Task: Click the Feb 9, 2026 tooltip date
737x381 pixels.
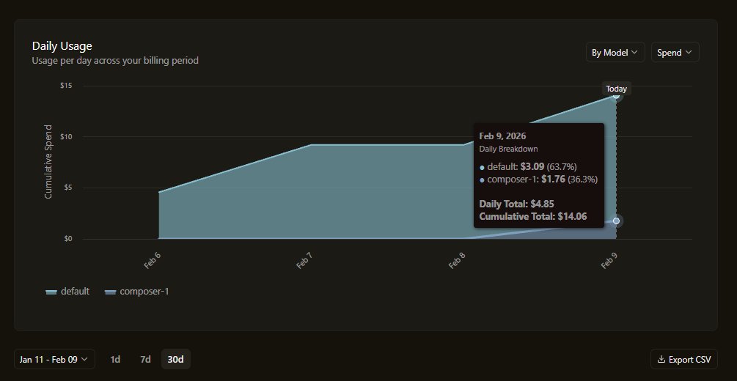Action: coord(502,136)
